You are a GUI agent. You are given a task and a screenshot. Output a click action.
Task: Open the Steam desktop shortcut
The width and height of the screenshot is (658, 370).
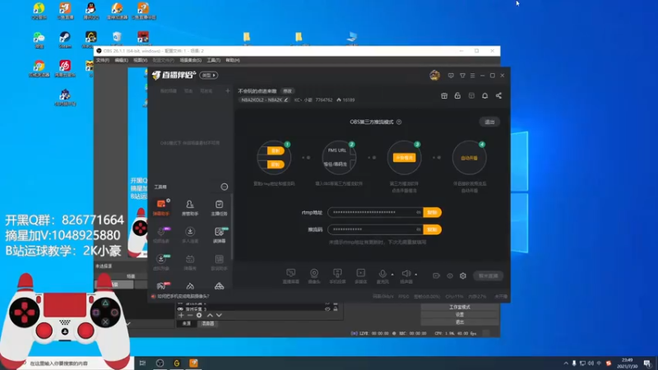[x=65, y=39]
